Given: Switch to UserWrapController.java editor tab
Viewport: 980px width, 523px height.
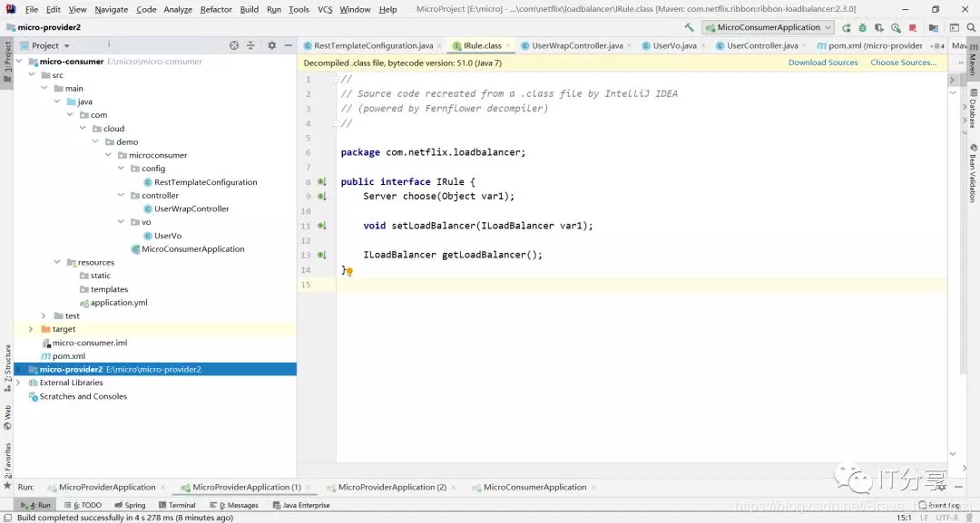Looking at the screenshot, I should pyautogui.click(x=577, y=45).
